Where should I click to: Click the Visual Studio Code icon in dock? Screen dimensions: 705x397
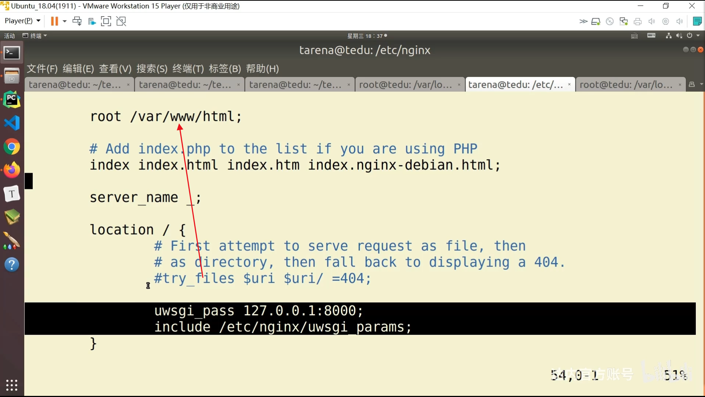coord(12,123)
